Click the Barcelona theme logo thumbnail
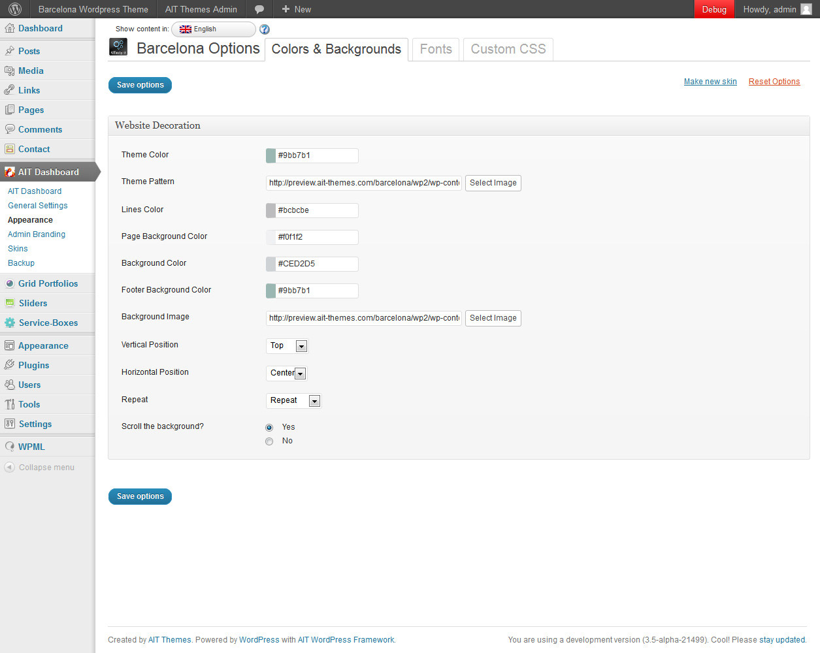 click(x=118, y=47)
